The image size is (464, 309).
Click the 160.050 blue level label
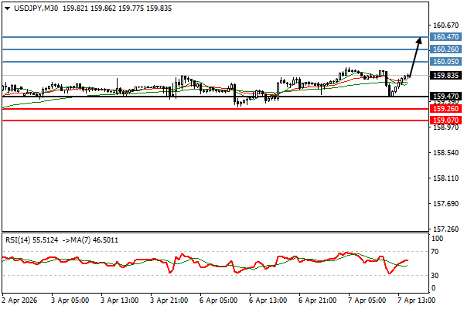pyautogui.click(x=445, y=62)
